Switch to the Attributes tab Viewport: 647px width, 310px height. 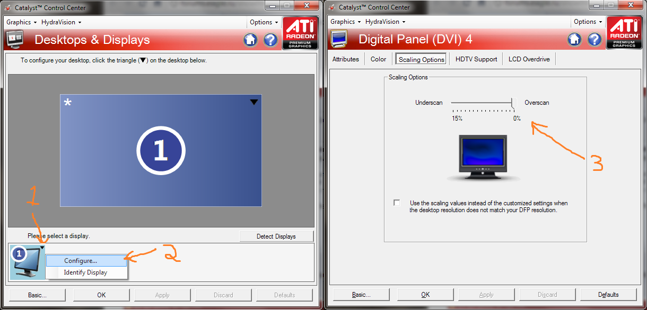[346, 59]
